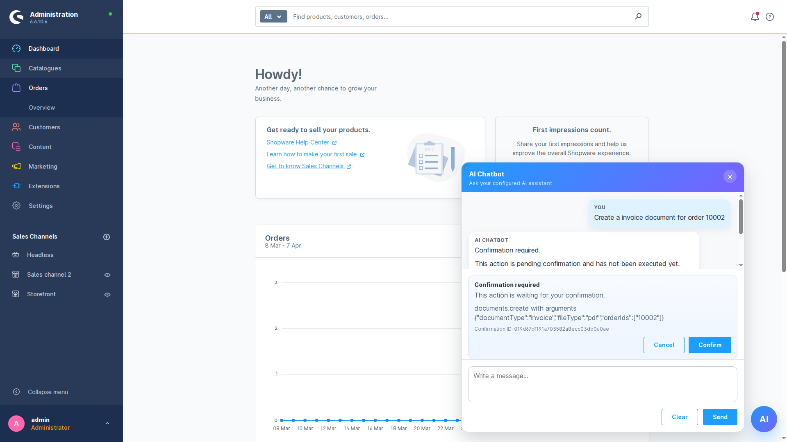Click the admin avatar circle
787x442 pixels.
point(16,424)
